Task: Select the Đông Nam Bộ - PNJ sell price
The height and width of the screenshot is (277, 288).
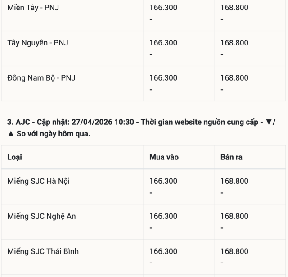Action: pyautogui.click(x=234, y=78)
